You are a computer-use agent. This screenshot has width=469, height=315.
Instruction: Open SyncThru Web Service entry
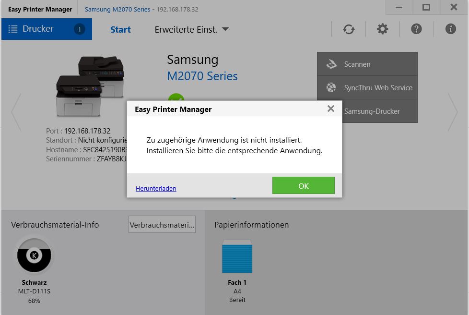point(367,87)
